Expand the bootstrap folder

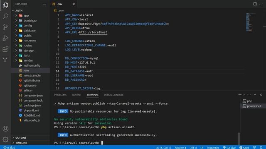click(x=30, y=20)
